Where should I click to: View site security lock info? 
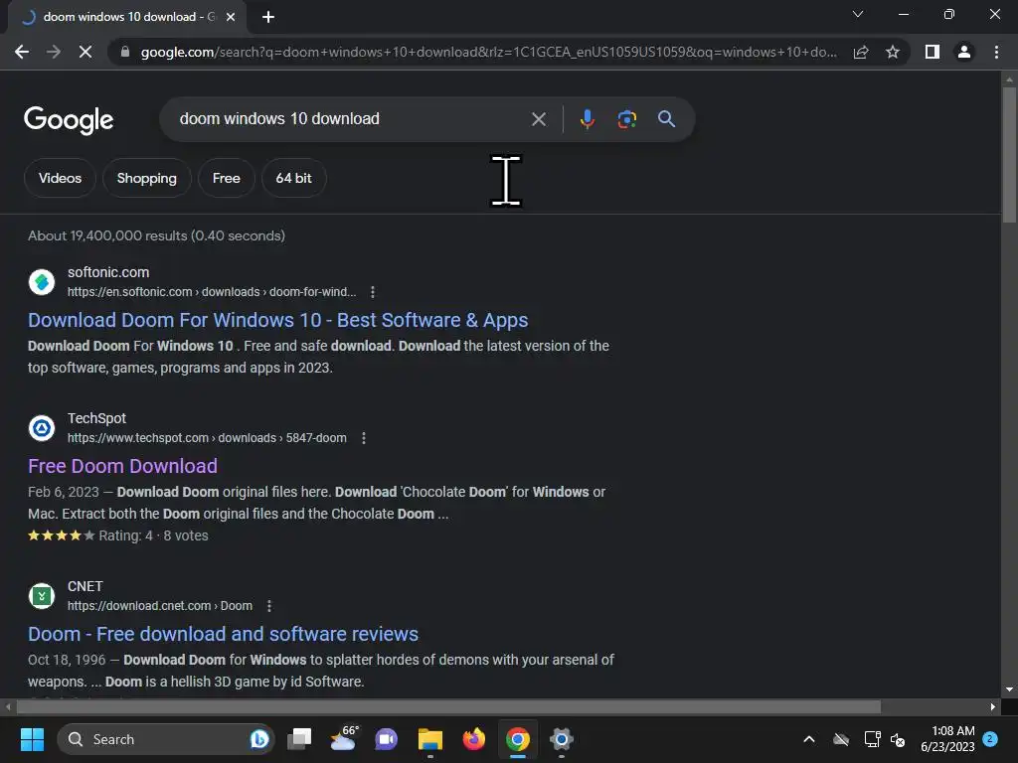pyautogui.click(x=125, y=52)
